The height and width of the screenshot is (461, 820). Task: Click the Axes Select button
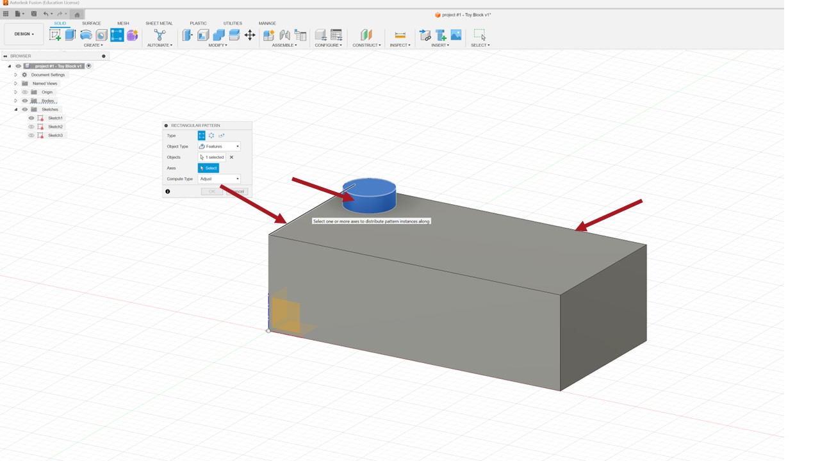click(208, 168)
